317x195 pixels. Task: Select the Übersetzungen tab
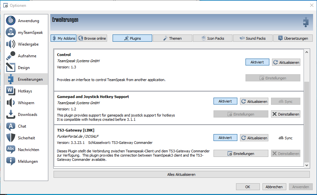293,38
